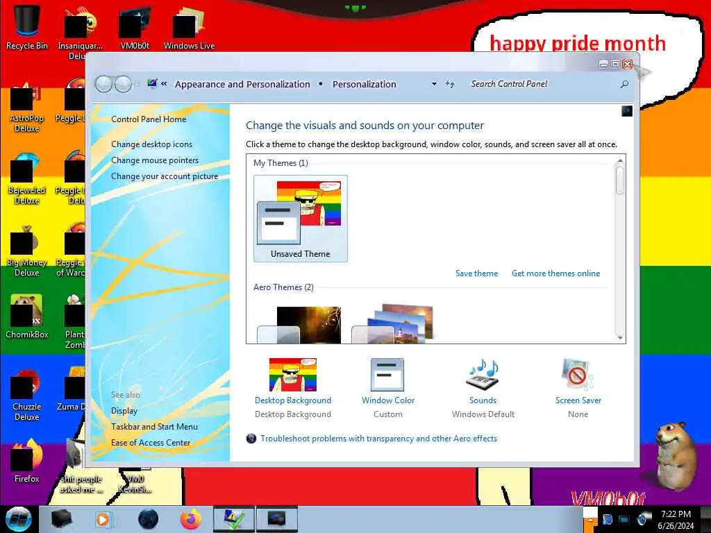The height and width of the screenshot is (533, 711).
Task: Open the black folder taskbar icon
Action: [x=61, y=519]
